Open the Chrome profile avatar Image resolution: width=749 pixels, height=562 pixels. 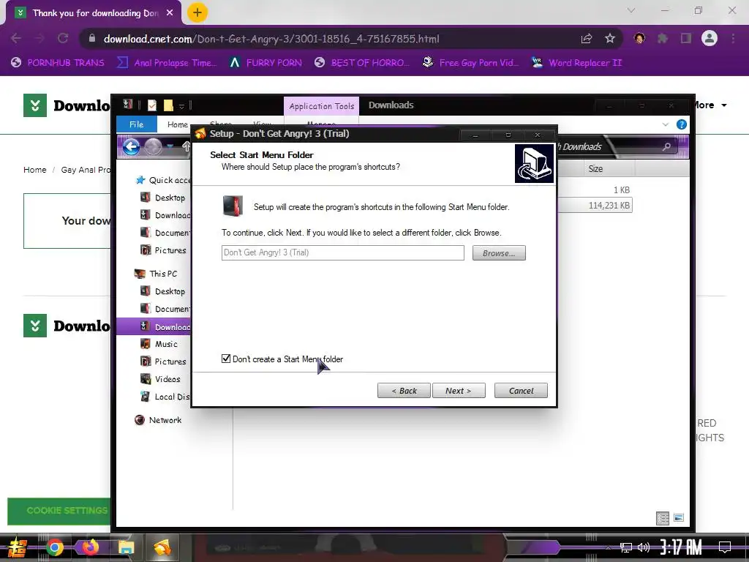pos(710,38)
